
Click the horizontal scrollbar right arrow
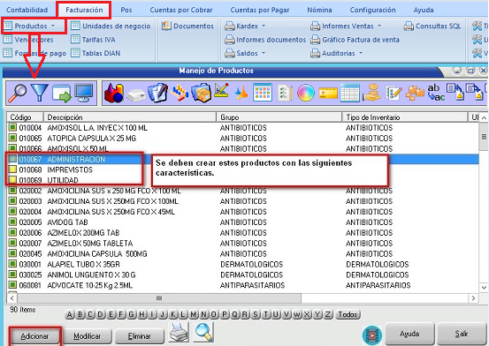pyautogui.click(x=473, y=298)
